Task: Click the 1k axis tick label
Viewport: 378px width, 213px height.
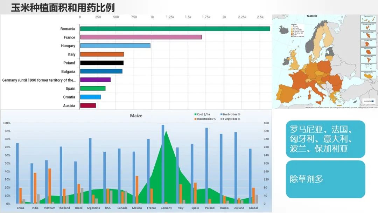Action: click(152, 17)
